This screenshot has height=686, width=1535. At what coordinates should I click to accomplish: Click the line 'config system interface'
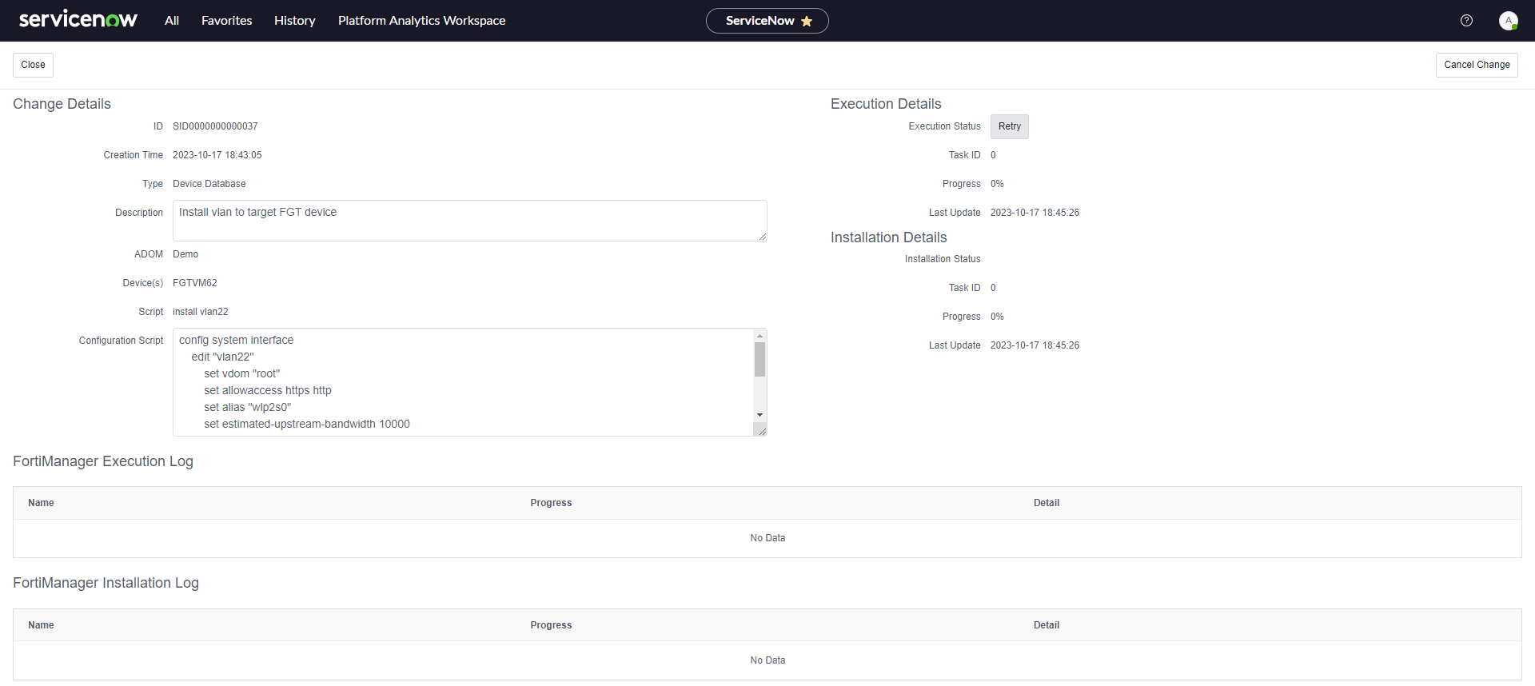click(236, 340)
